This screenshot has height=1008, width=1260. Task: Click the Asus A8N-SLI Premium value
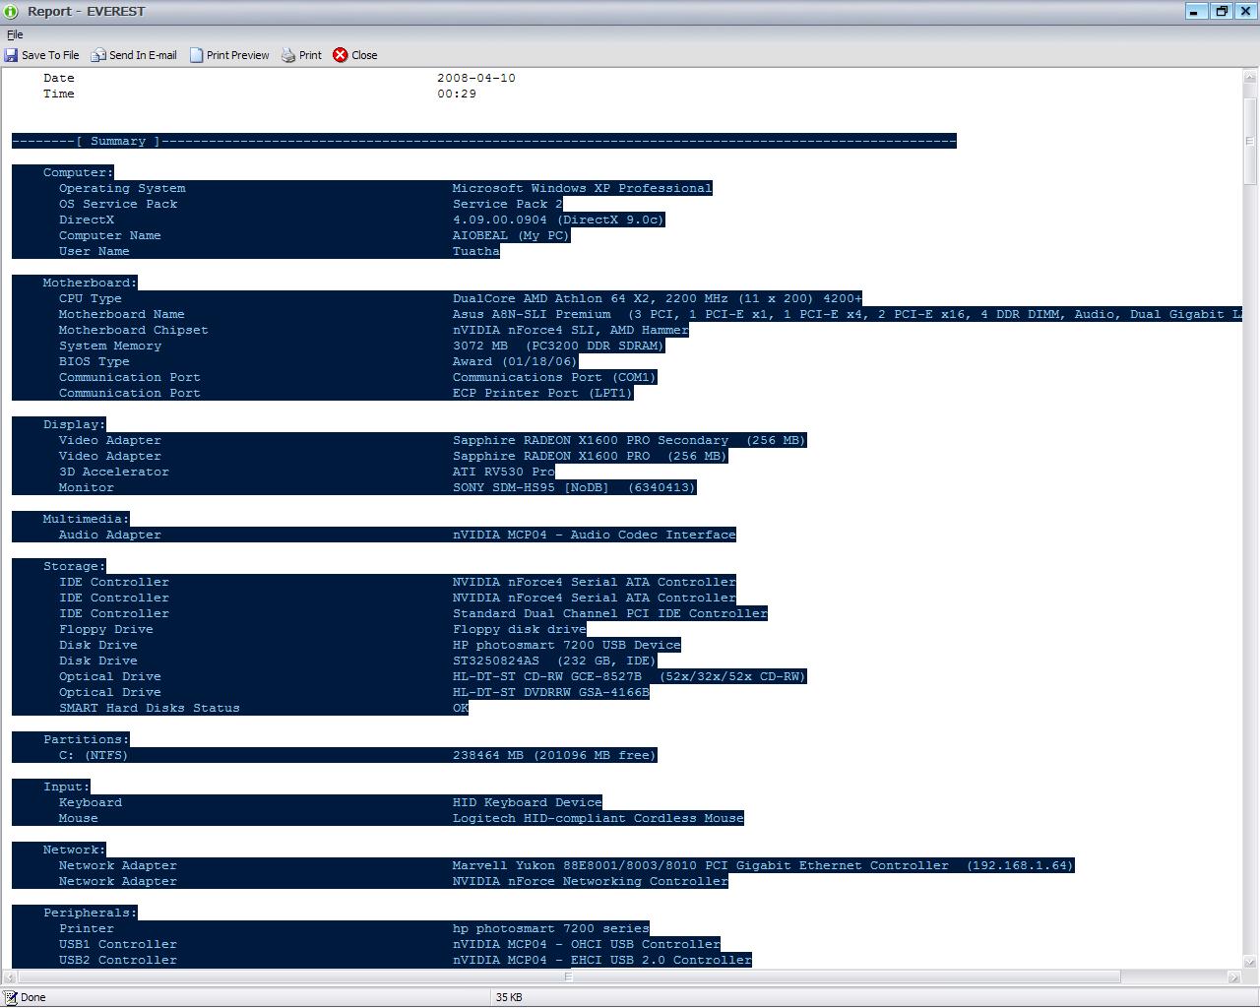[847, 314]
